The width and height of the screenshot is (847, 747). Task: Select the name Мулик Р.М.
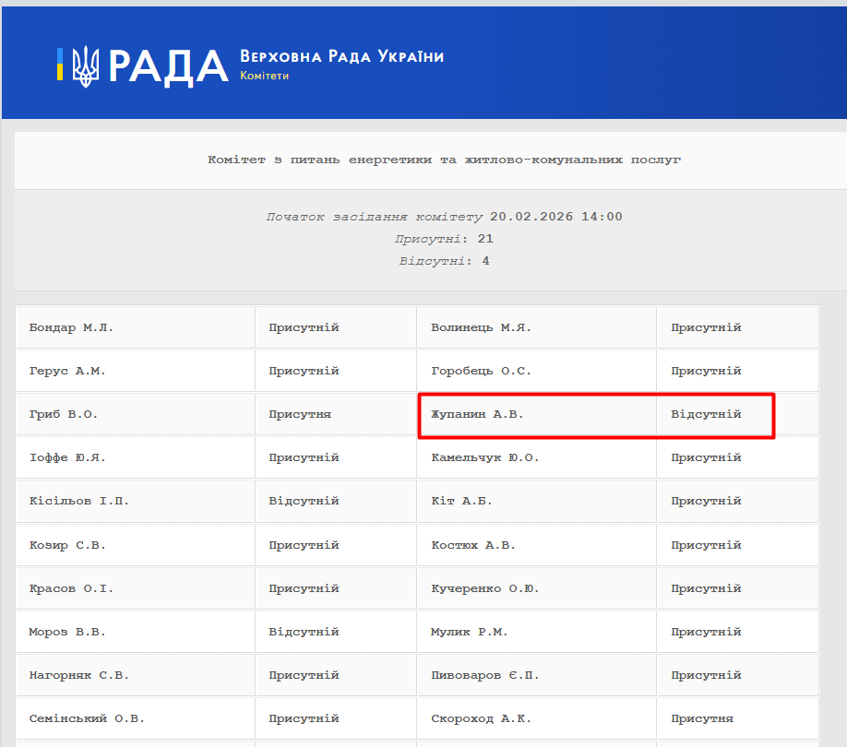469,632
